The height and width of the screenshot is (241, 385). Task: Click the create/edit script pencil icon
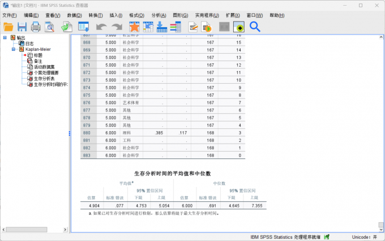[193, 27]
